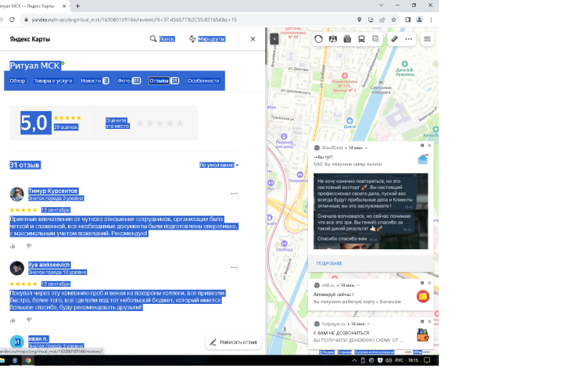Open a new browser tab

pos(77,5)
